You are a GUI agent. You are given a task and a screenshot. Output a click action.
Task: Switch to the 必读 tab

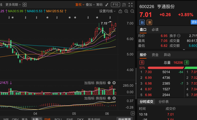point(155,30)
